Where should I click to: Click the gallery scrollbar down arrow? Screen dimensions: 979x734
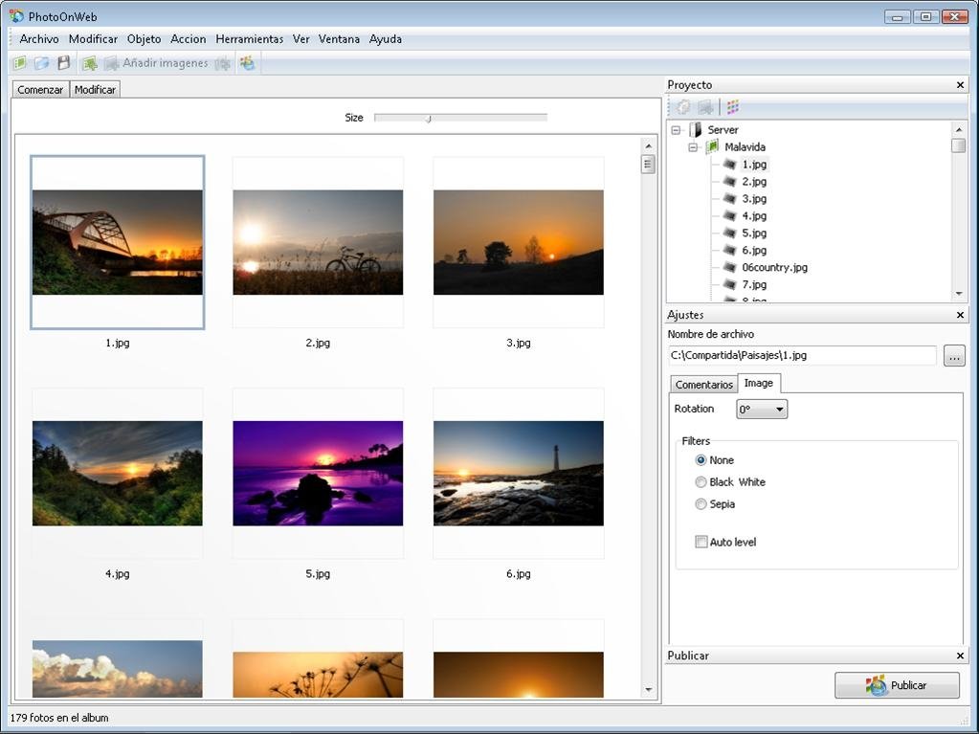tap(648, 690)
